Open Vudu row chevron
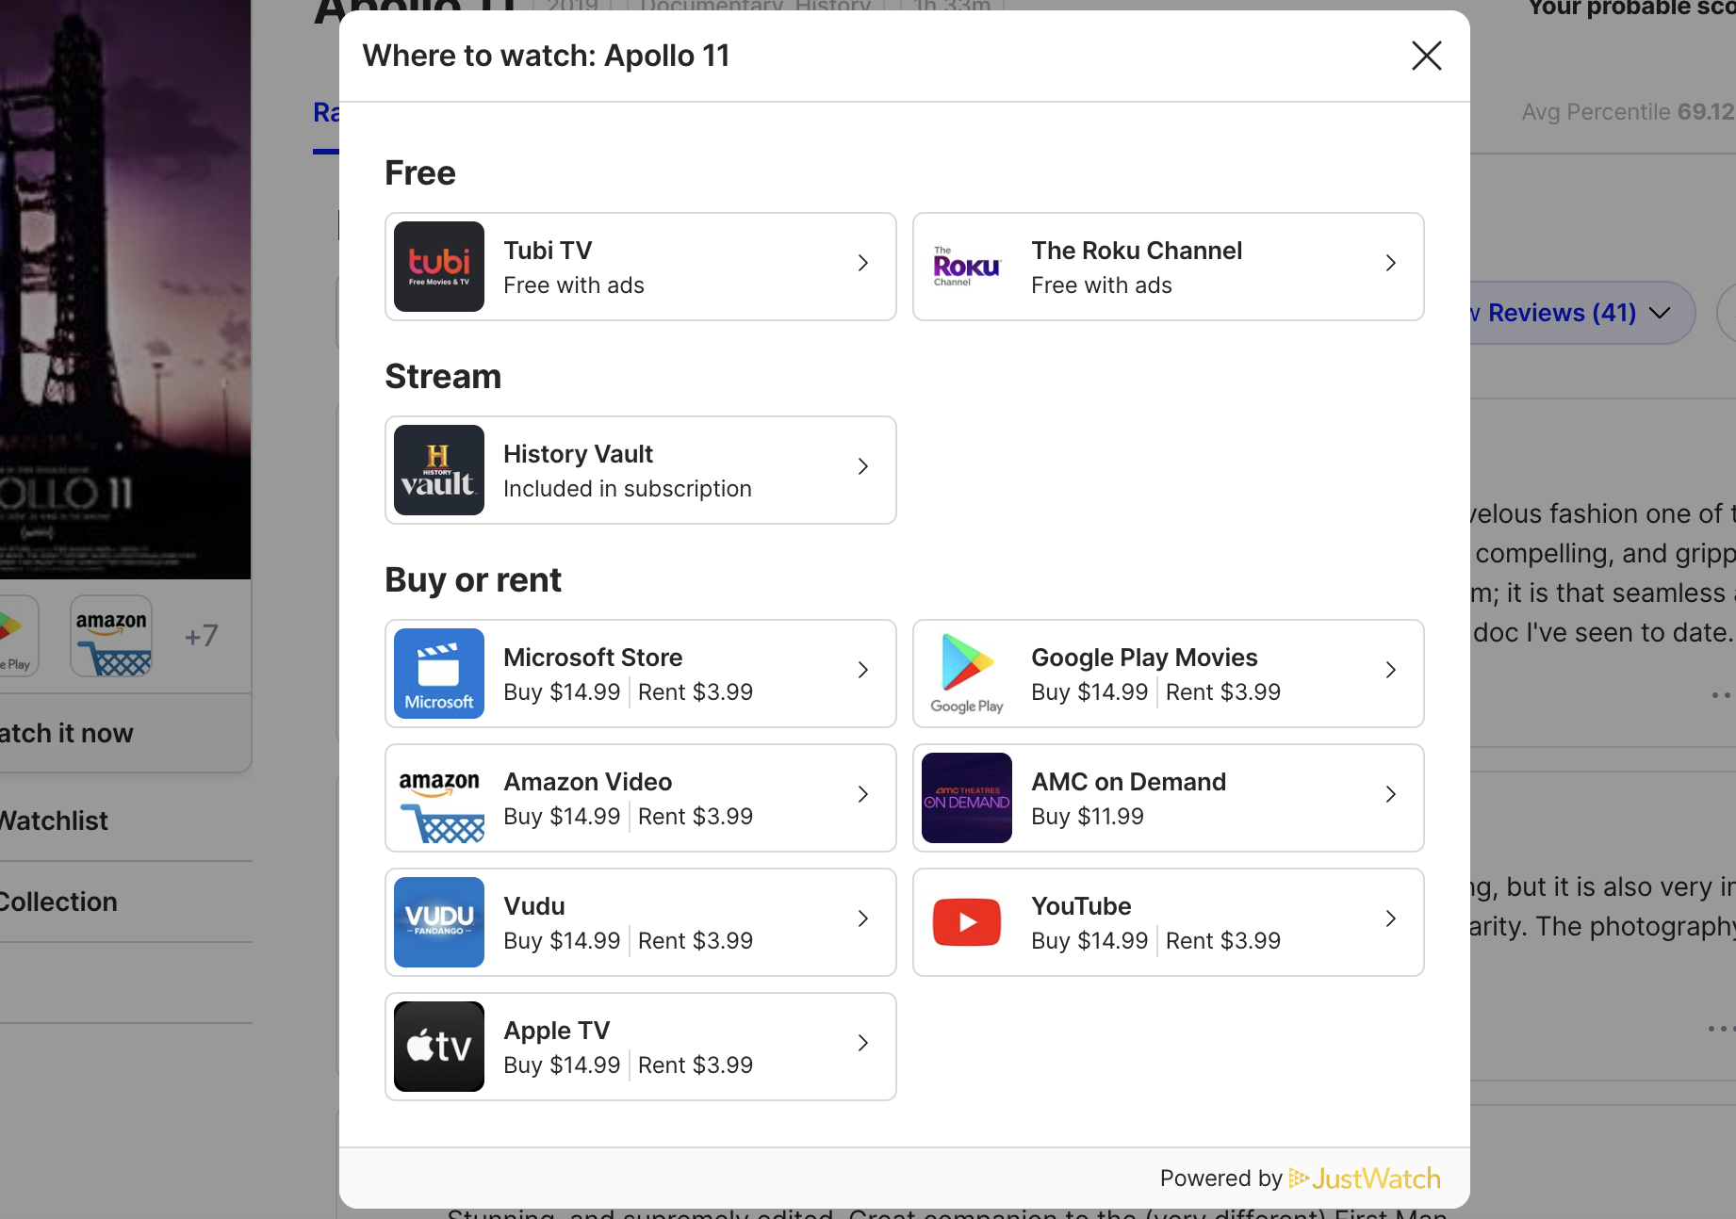The image size is (1736, 1219). click(862, 918)
